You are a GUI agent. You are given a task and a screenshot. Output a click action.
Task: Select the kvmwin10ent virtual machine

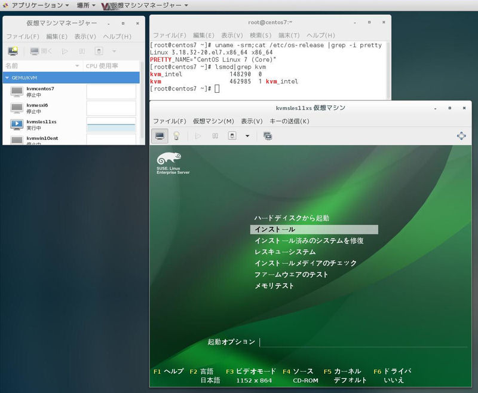(x=71, y=140)
